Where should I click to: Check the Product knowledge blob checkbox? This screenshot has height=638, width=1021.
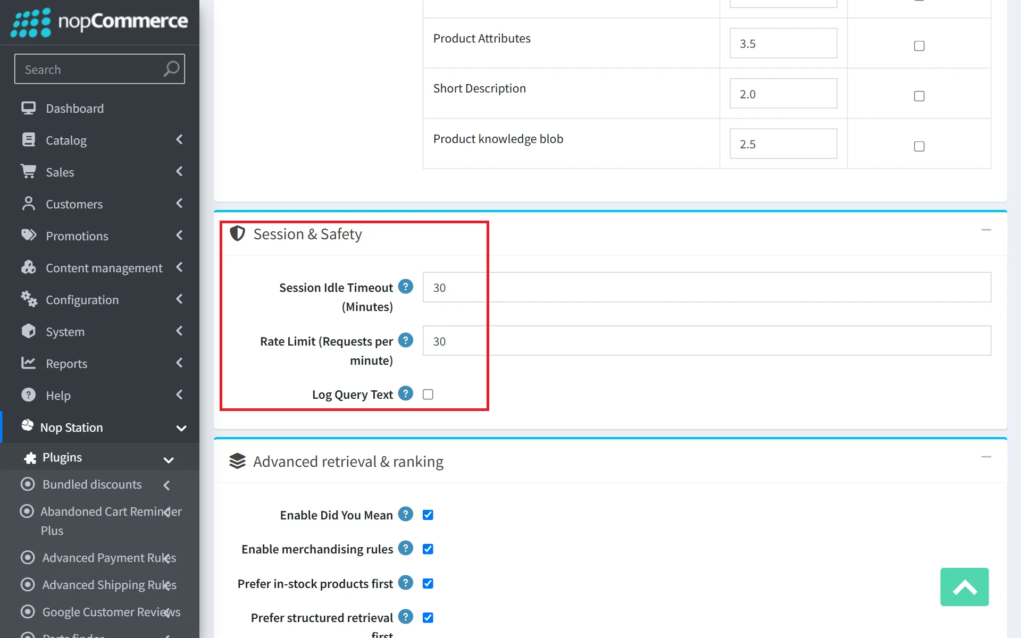pos(919,146)
